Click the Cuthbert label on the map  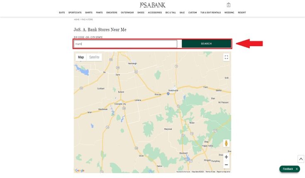(101, 88)
